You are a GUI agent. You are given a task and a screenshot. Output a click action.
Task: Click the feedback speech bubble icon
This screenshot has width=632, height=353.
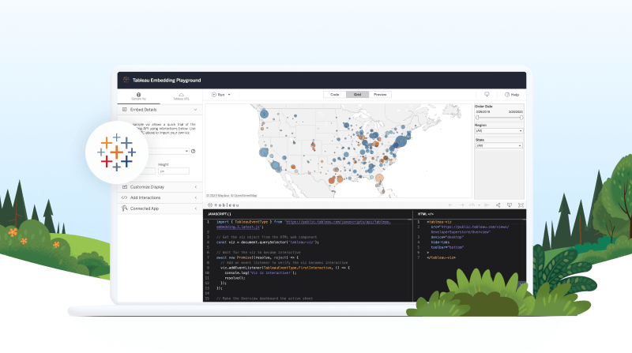pyautogui.click(x=487, y=94)
